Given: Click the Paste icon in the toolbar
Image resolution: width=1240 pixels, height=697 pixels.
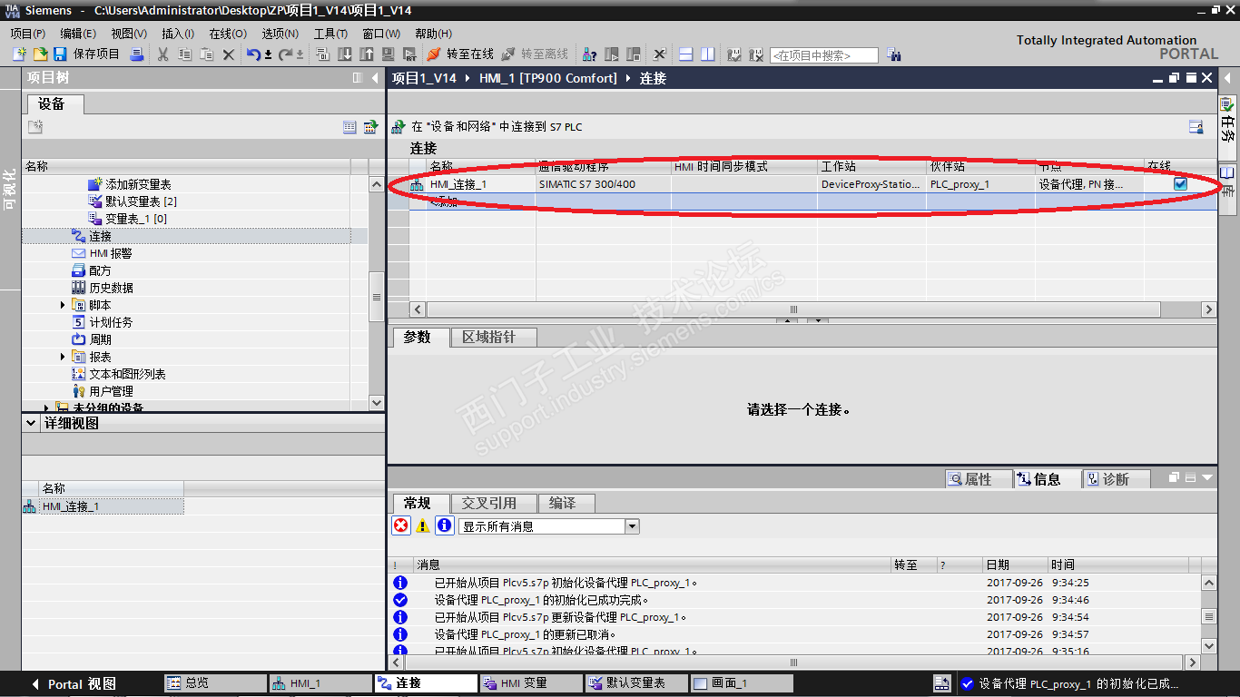Looking at the screenshot, I should 207,54.
